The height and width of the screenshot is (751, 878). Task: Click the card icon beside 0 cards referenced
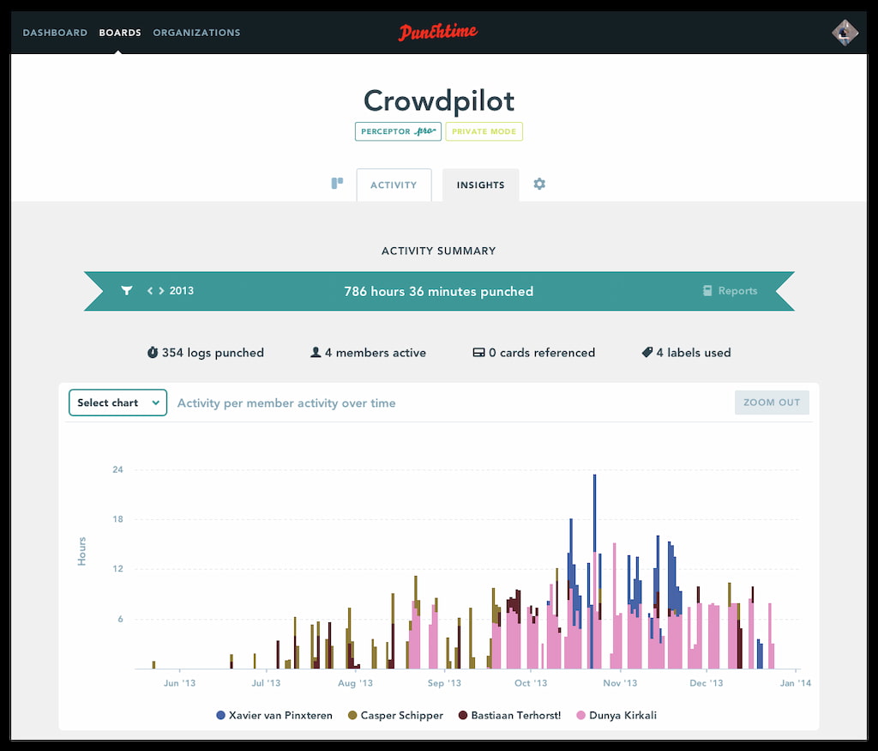(x=478, y=352)
